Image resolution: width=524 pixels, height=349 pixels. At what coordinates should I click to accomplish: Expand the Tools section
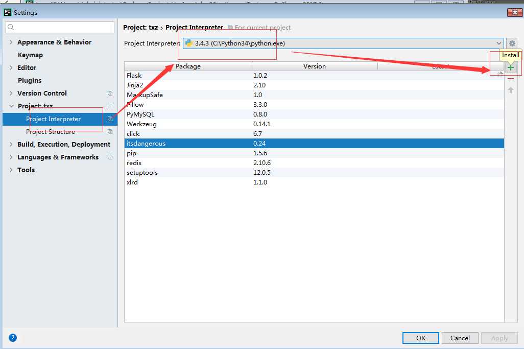pyautogui.click(x=11, y=170)
